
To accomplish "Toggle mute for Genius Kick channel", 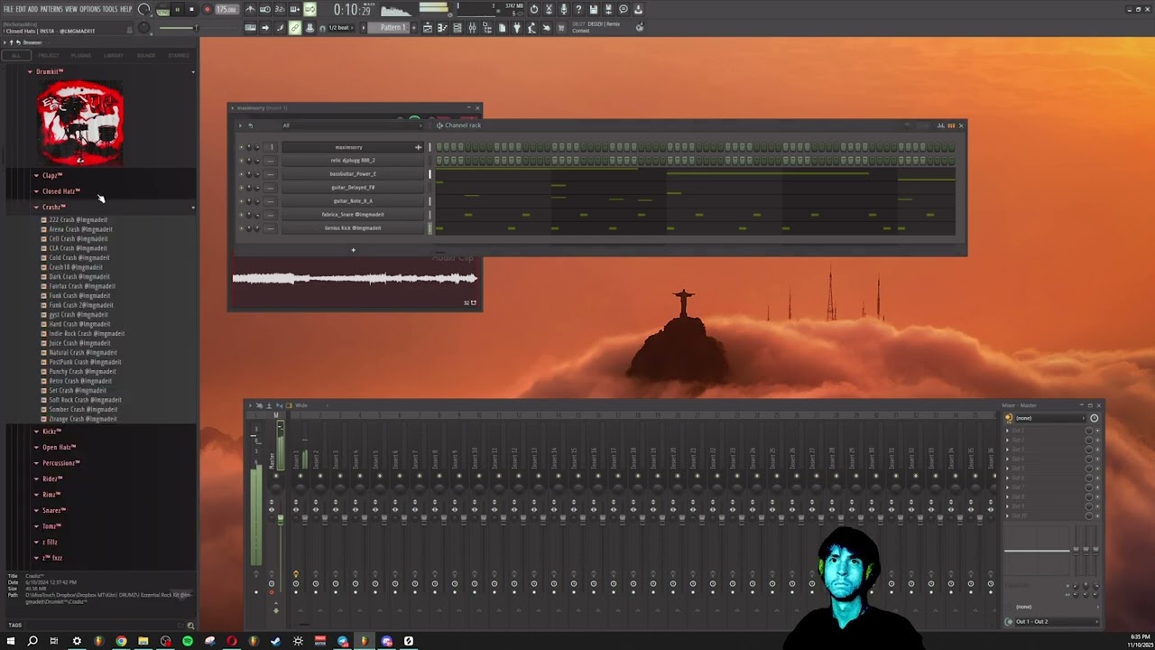I will click(x=241, y=228).
